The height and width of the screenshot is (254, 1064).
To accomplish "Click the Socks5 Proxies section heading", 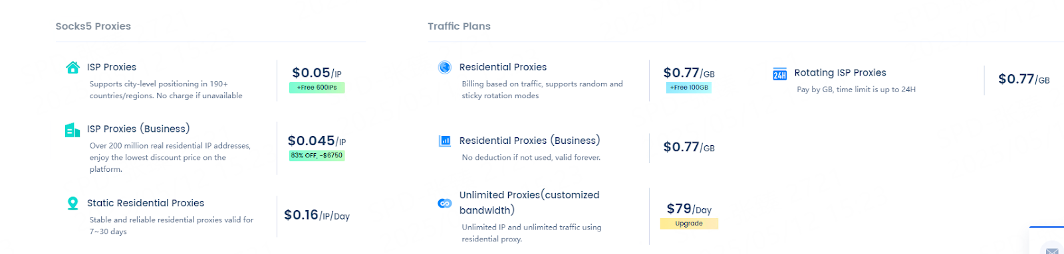I will 93,27.
